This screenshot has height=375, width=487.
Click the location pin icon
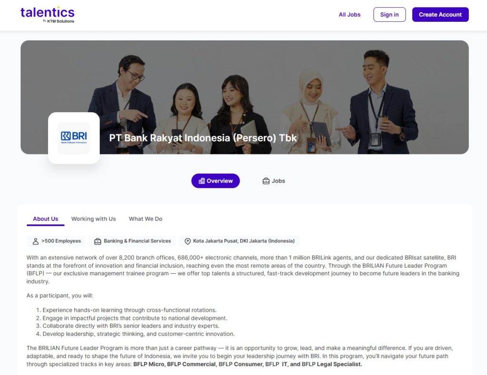[x=187, y=241]
